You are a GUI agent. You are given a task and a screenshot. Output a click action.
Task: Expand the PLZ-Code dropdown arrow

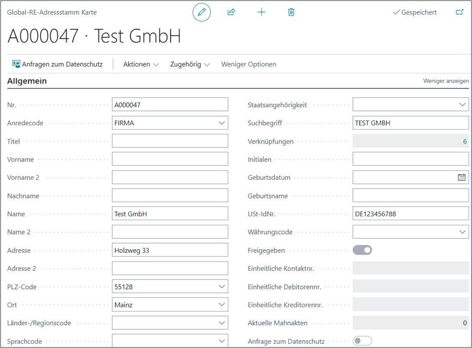click(222, 286)
